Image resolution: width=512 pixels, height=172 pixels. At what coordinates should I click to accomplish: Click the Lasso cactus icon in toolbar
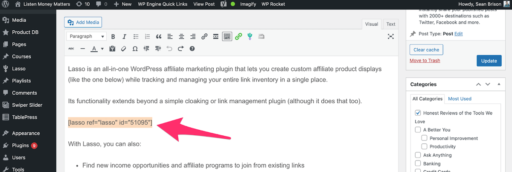pos(250,36)
